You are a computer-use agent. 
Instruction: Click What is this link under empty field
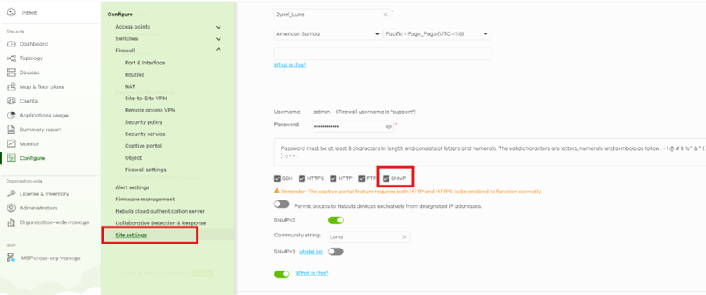click(290, 64)
